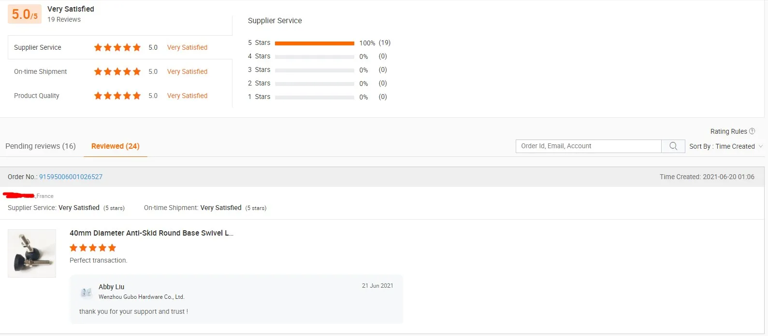Click the search magnifier icon
Viewport: 768px width, 336px height.
[673, 146]
